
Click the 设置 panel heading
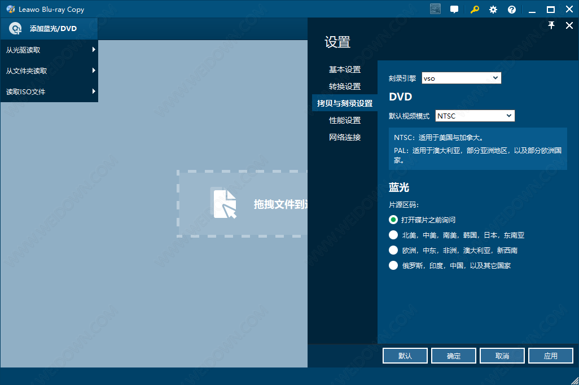pyautogui.click(x=337, y=42)
